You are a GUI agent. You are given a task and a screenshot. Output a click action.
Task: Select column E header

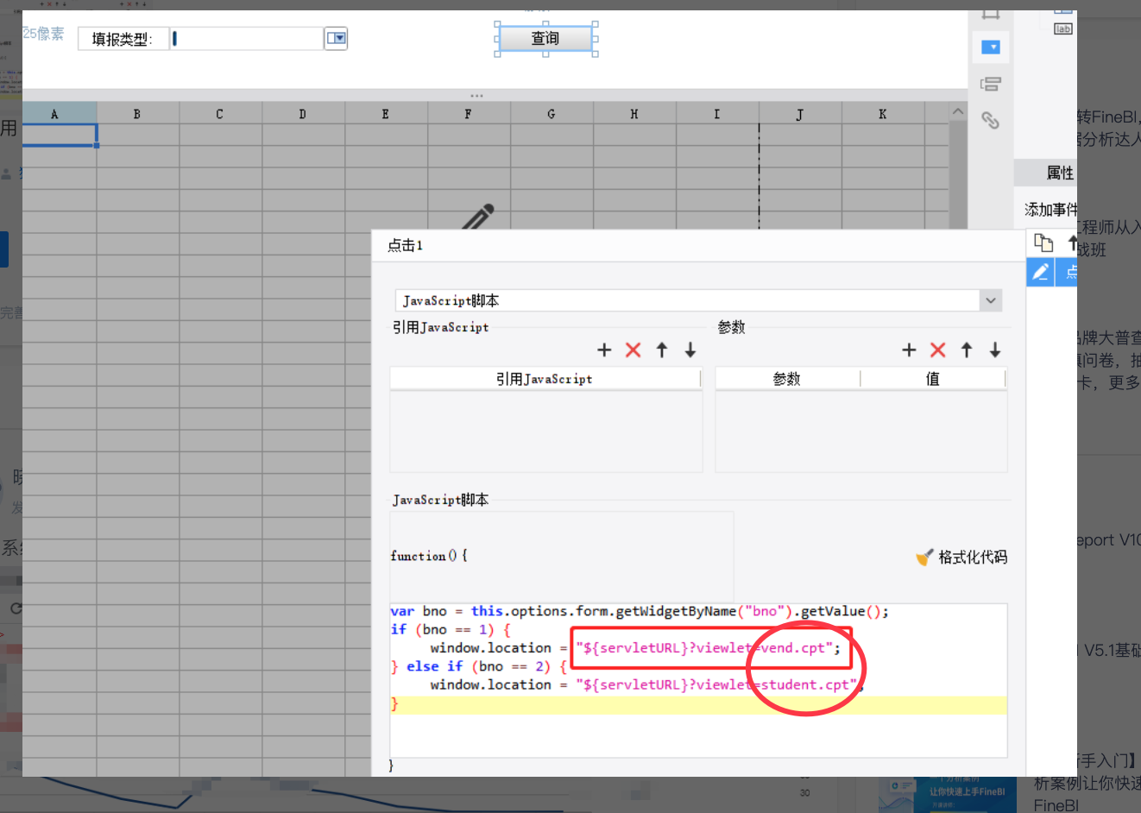(x=386, y=114)
